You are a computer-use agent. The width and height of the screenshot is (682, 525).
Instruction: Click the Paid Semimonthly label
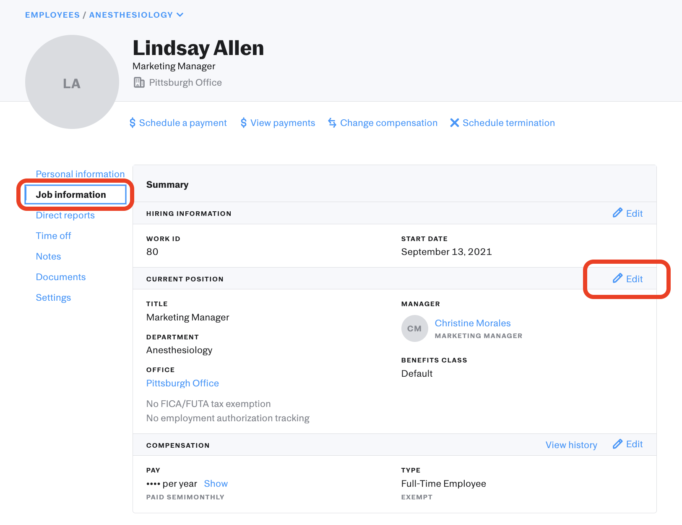(x=185, y=497)
